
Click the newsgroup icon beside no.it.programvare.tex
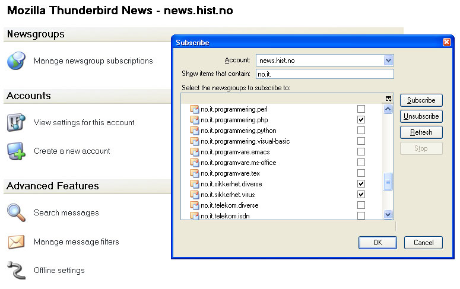(x=194, y=173)
